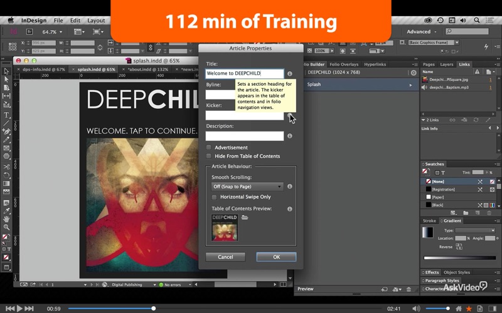Select the Pencil tool
Viewport: 502px width, 313px height.
(x=6, y=140)
